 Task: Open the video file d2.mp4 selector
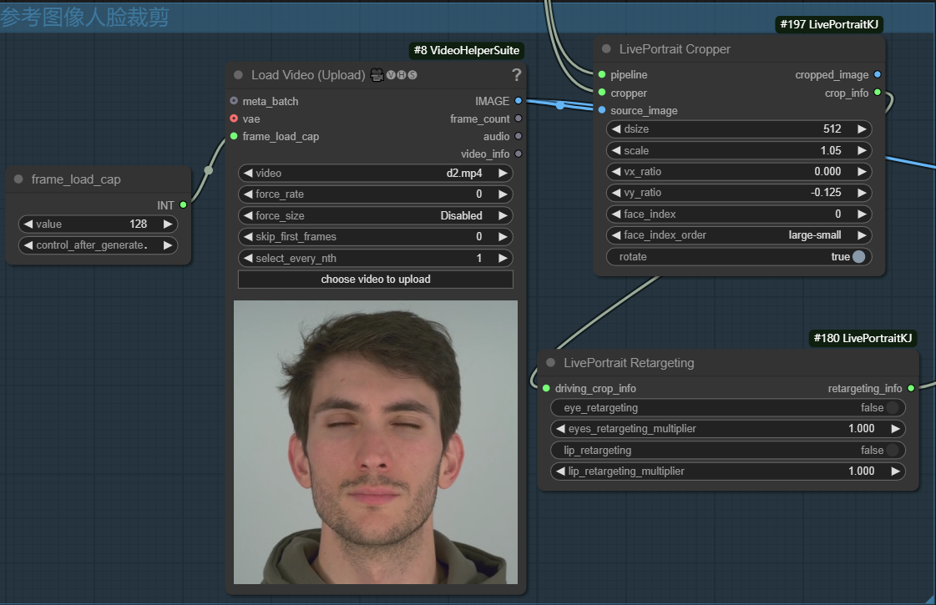point(375,174)
